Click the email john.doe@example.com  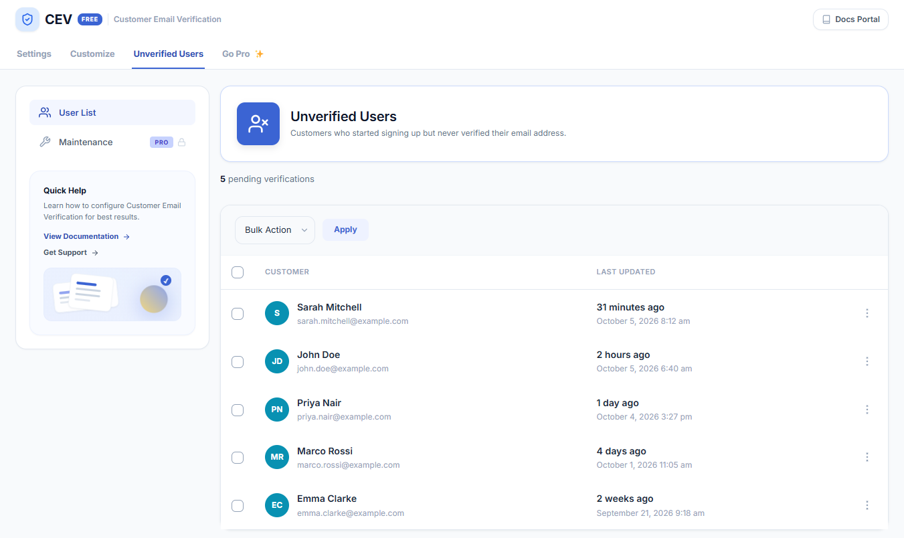343,369
